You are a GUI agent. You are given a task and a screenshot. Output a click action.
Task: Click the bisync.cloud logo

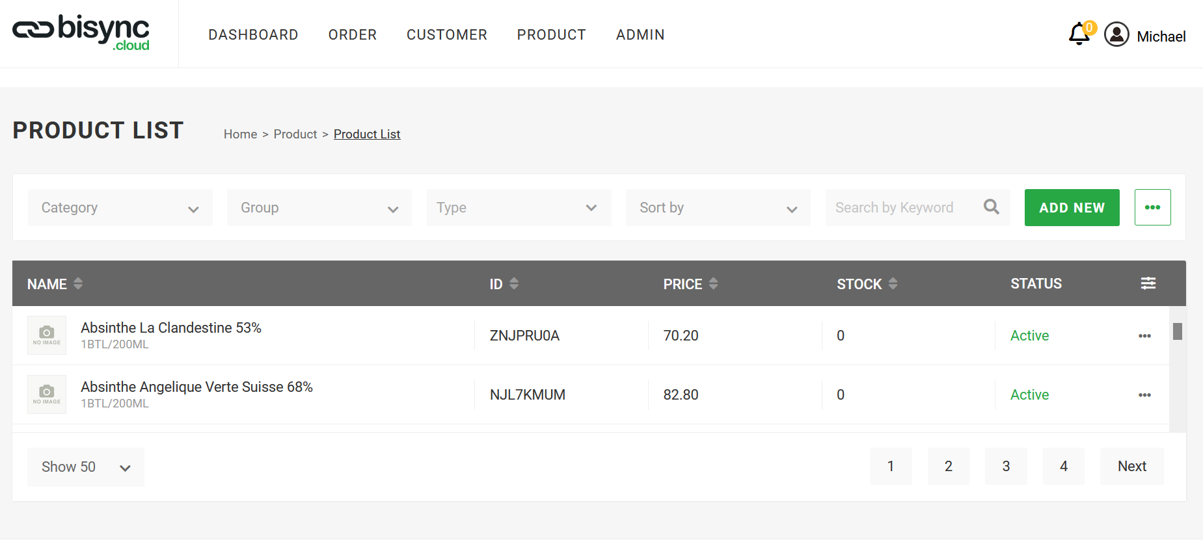tap(79, 32)
